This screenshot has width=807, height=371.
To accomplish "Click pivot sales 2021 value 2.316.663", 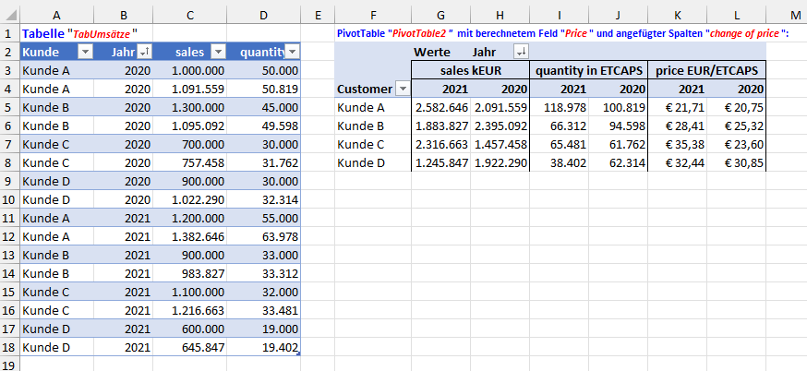I will click(x=441, y=145).
